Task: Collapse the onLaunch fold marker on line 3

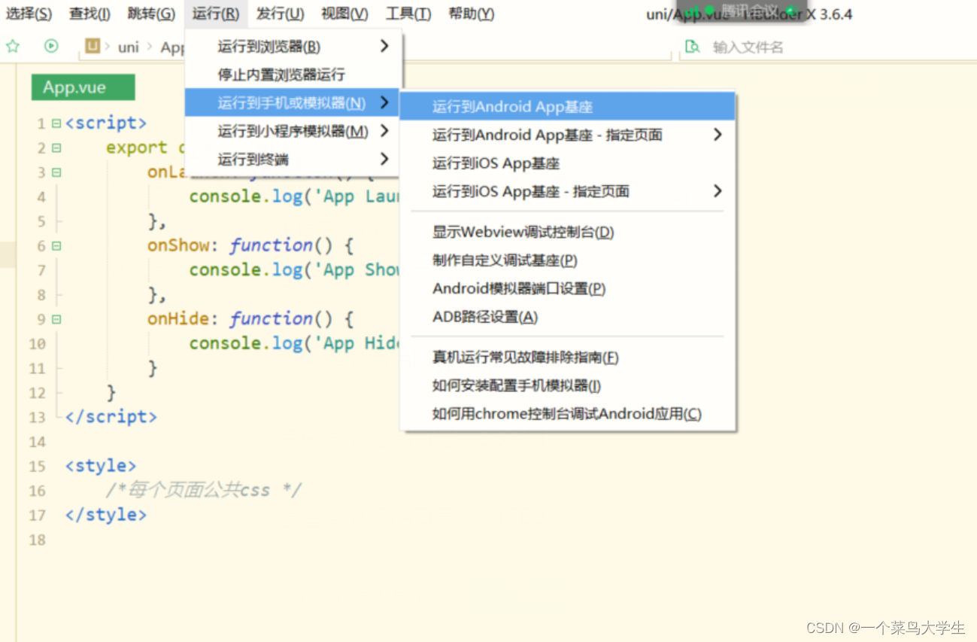Action: tap(56, 172)
